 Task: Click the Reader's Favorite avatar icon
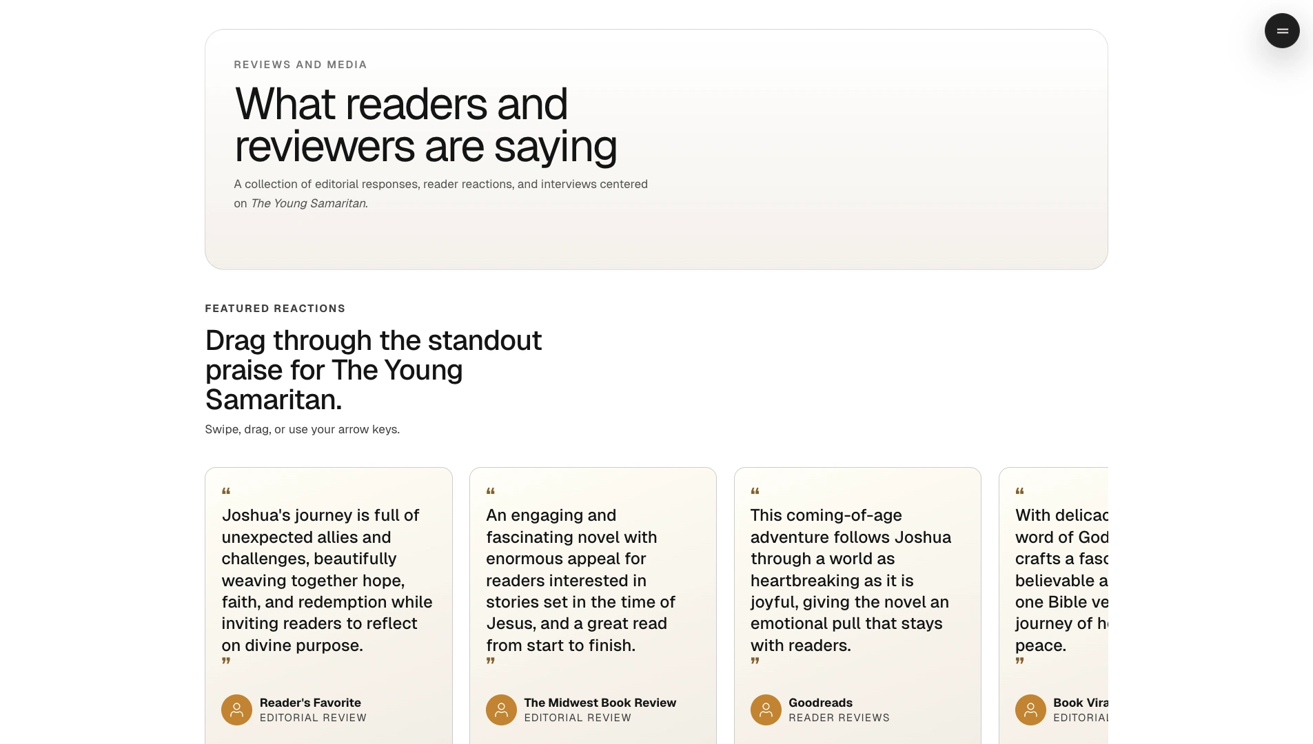(236, 710)
